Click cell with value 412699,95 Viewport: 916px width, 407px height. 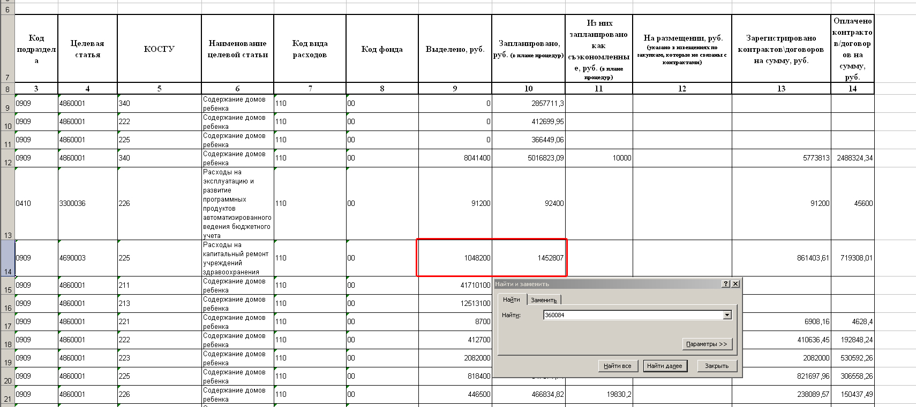(529, 121)
